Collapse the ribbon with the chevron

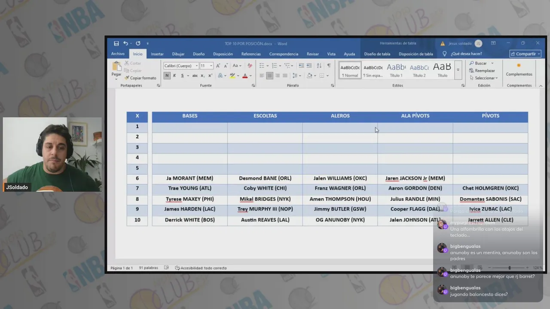click(x=541, y=85)
